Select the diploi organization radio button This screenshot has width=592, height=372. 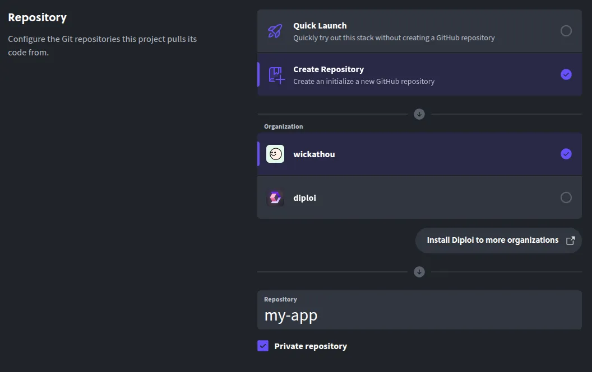[566, 197]
